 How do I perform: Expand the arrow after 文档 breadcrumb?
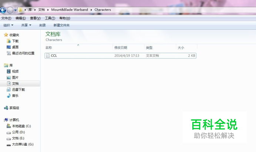click(x=48, y=10)
